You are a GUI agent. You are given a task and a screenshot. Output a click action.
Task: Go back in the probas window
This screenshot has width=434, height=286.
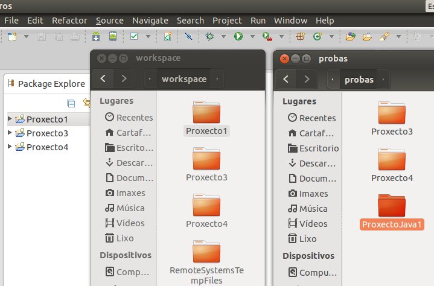(x=286, y=80)
